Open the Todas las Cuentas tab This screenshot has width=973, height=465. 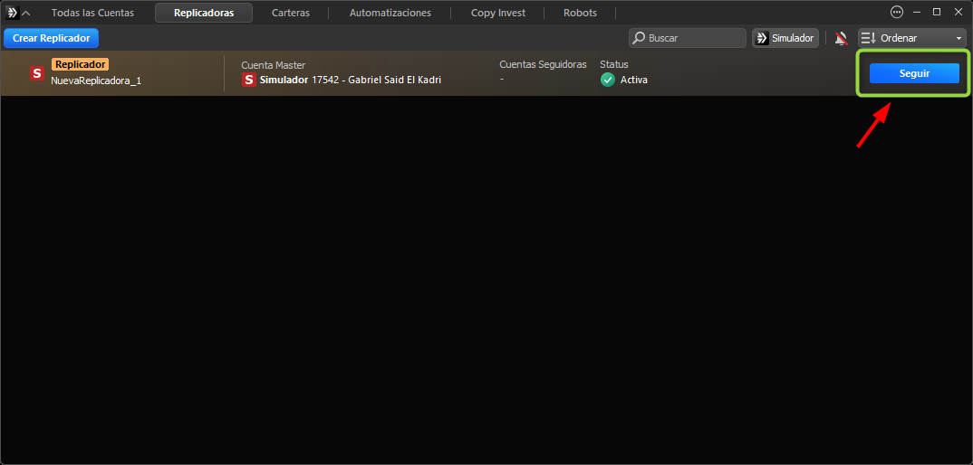(x=92, y=13)
